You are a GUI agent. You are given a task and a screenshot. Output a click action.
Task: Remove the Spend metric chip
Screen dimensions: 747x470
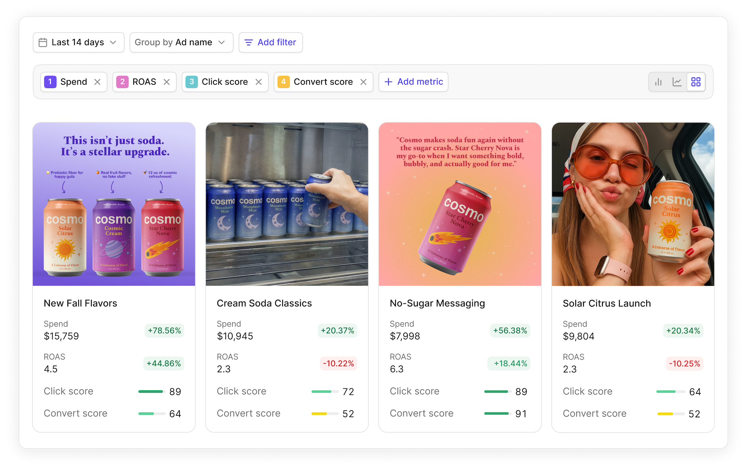(97, 82)
